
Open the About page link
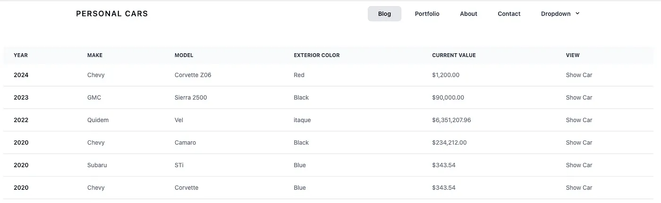click(468, 14)
